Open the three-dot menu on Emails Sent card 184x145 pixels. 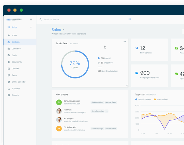(x=124, y=42)
